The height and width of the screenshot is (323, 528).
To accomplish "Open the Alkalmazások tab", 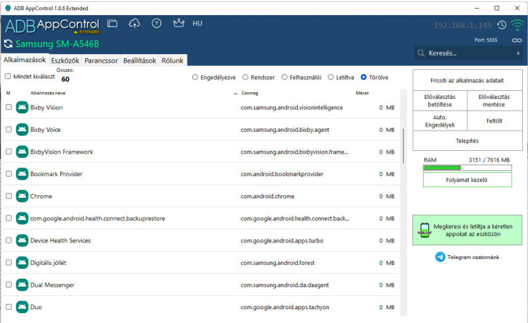I will (x=24, y=60).
